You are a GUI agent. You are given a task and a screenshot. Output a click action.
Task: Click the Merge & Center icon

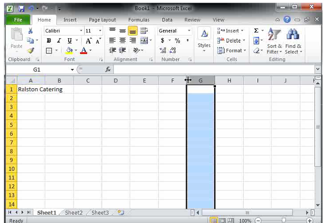[143, 40]
